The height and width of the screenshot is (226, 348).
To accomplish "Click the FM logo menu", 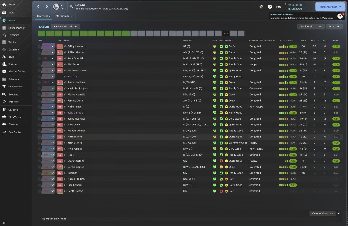I will (x=278, y=7).
